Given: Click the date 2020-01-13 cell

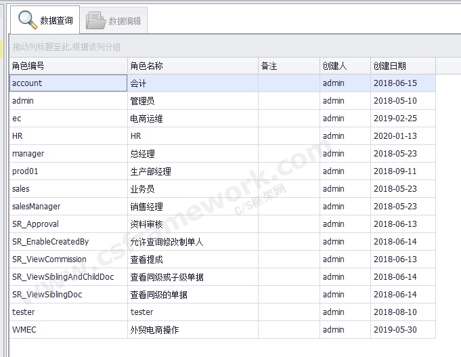Looking at the screenshot, I should click(403, 136).
